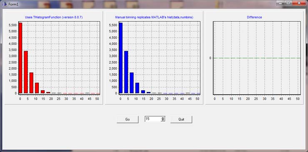
Task: Click the fourth blue bar near 850
Action: (x=137, y=88)
